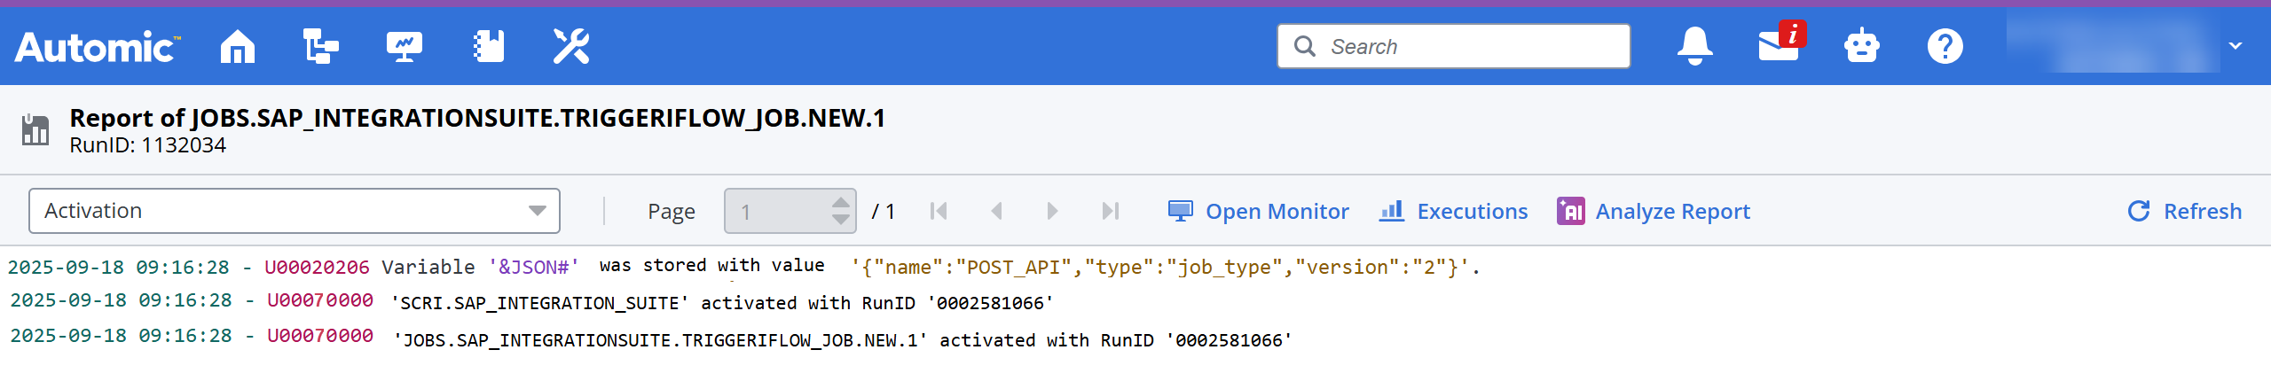Go to last page
This screenshot has height=381, width=2271.
click(1110, 211)
